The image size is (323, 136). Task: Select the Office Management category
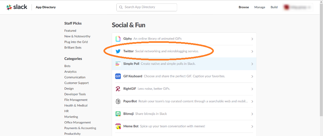pyautogui.click(x=78, y=122)
